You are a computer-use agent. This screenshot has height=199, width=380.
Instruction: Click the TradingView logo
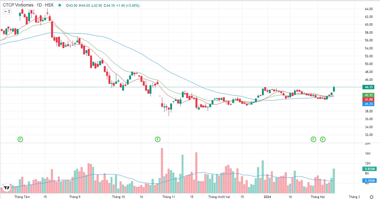pyautogui.click(x=7, y=188)
